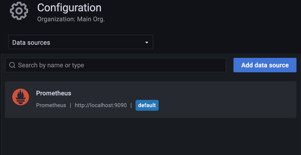This screenshot has height=155, width=301.
Task: Click the empty area below the data source list
Action: 151,136
